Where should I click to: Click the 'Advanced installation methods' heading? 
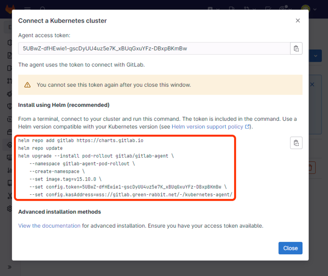60,212
